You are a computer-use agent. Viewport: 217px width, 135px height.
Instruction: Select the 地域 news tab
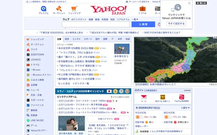[x=127, y=39]
